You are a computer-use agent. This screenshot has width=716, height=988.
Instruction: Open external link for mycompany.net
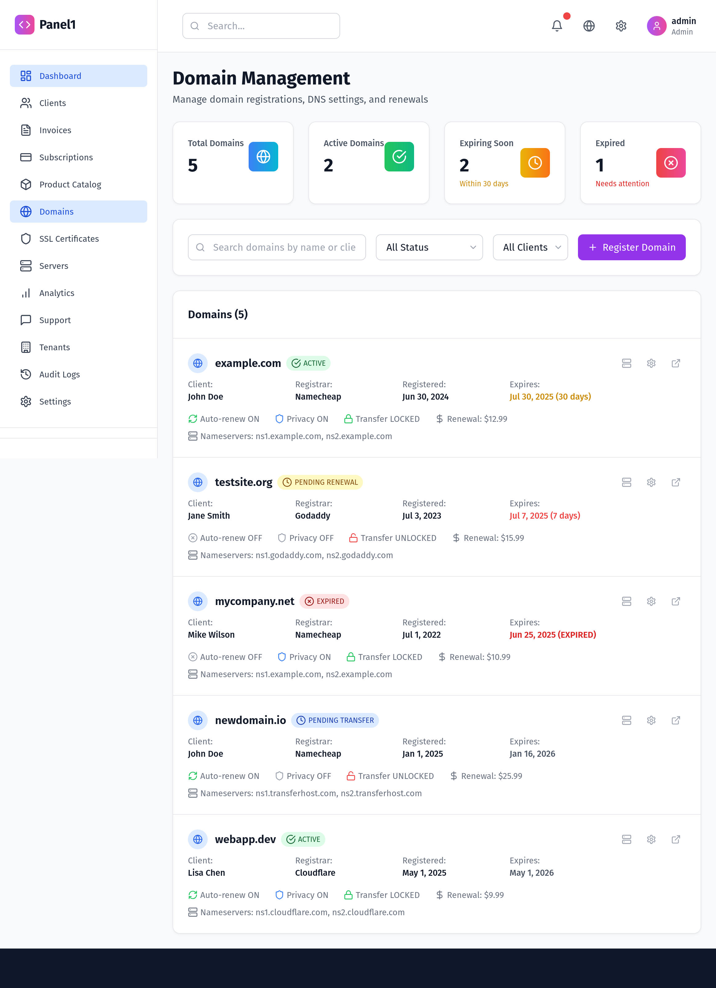676,601
